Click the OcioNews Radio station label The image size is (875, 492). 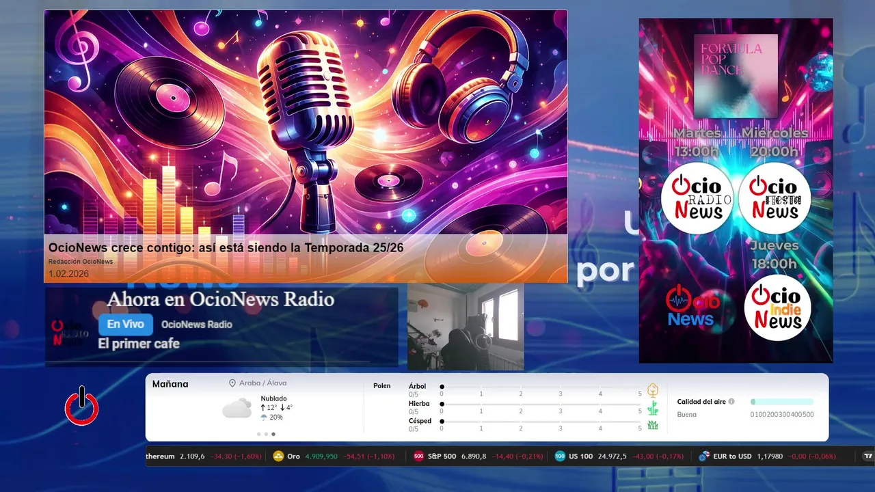click(x=196, y=325)
